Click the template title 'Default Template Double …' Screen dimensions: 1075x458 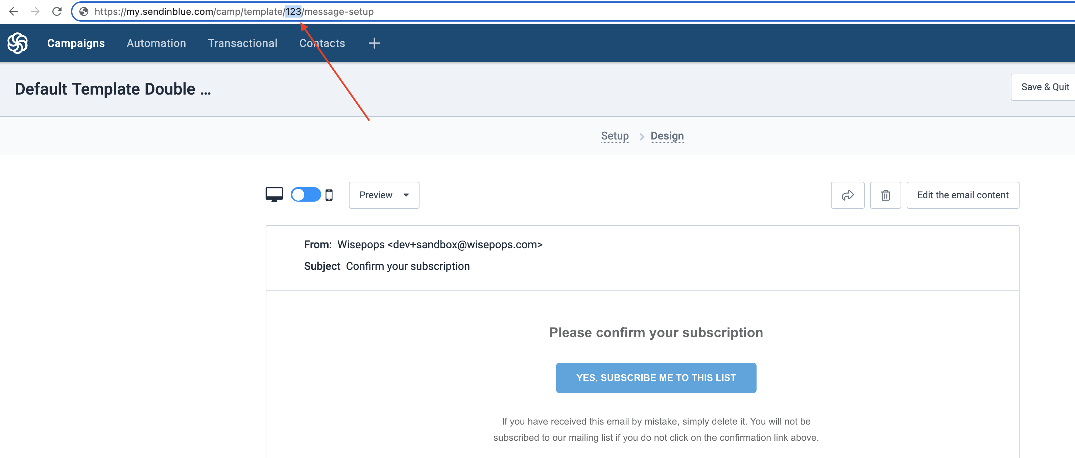pos(113,89)
